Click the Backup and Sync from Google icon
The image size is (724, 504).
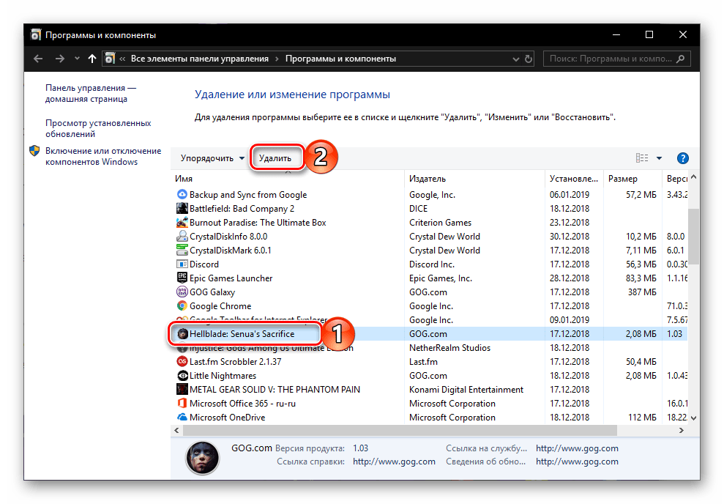[x=182, y=194]
